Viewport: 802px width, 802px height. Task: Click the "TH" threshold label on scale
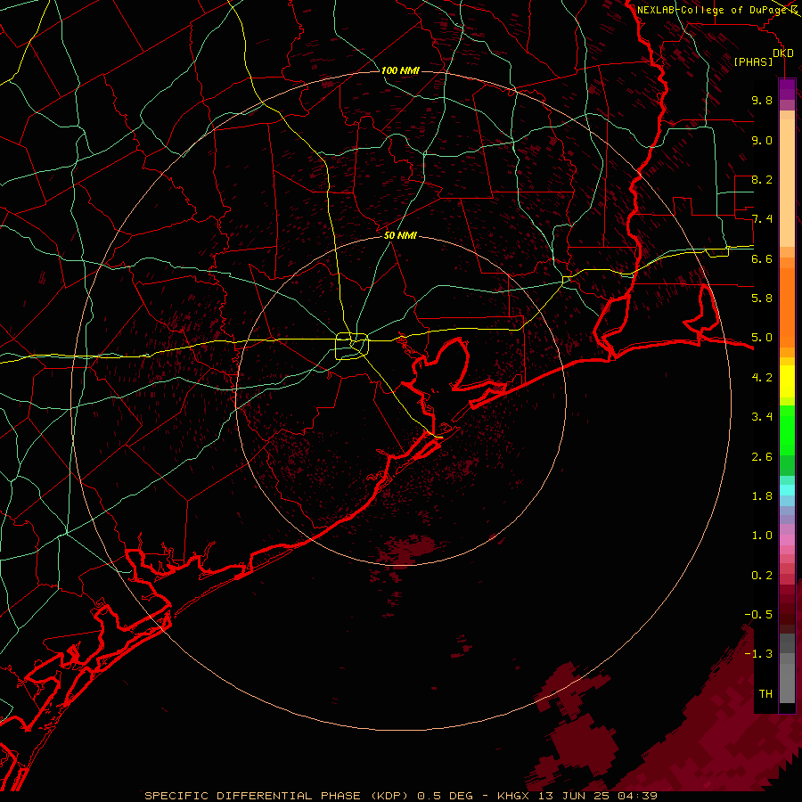click(765, 694)
